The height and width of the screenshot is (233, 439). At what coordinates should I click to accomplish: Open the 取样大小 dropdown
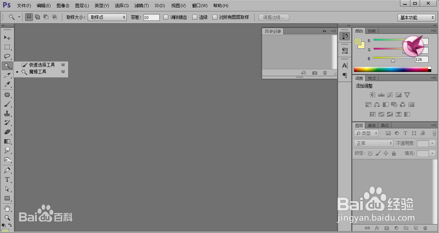point(107,17)
